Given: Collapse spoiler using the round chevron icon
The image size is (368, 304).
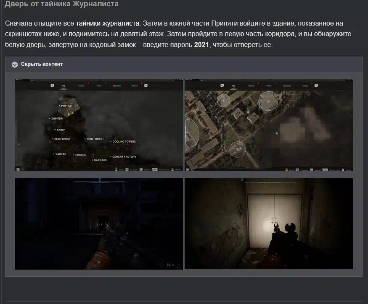Looking at the screenshot, I should point(15,64).
